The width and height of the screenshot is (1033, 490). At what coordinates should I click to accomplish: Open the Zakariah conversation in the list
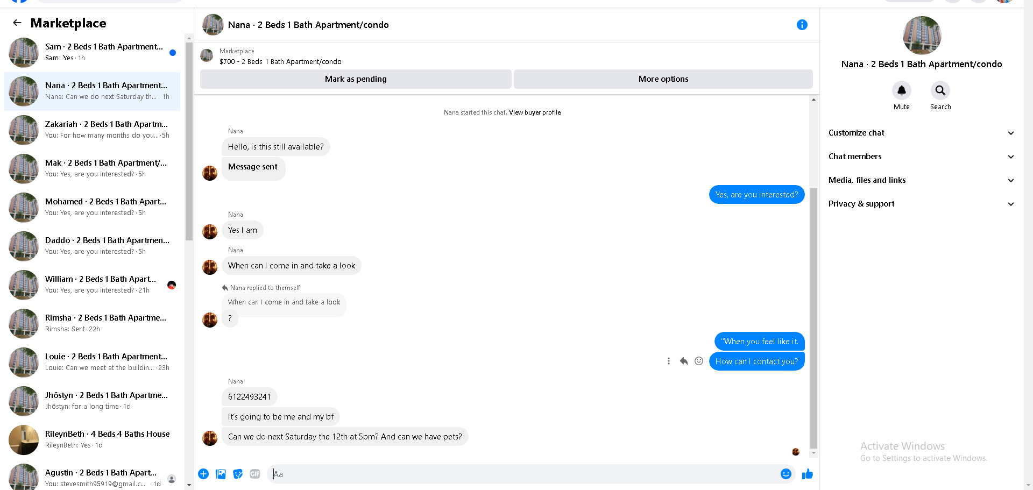click(x=93, y=130)
